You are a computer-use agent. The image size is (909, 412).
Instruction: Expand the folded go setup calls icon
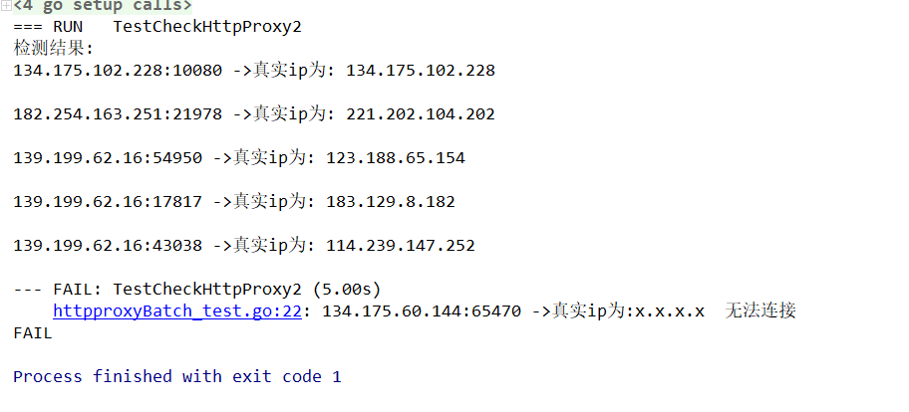click(x=7, y=6)
